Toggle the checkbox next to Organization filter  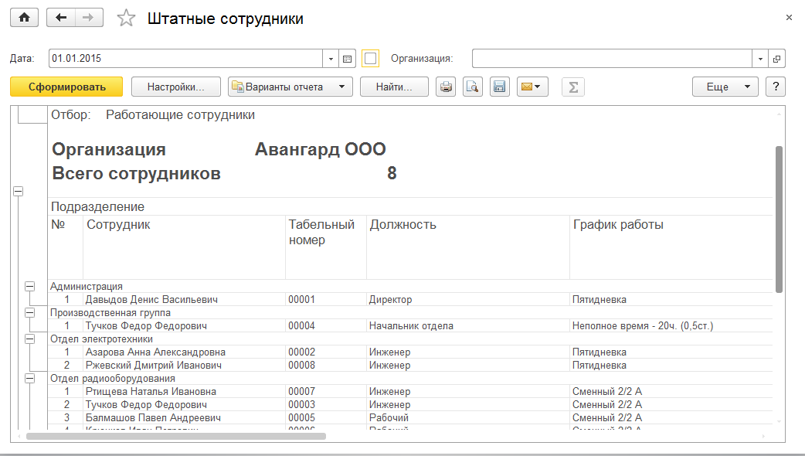click(371, 58)
